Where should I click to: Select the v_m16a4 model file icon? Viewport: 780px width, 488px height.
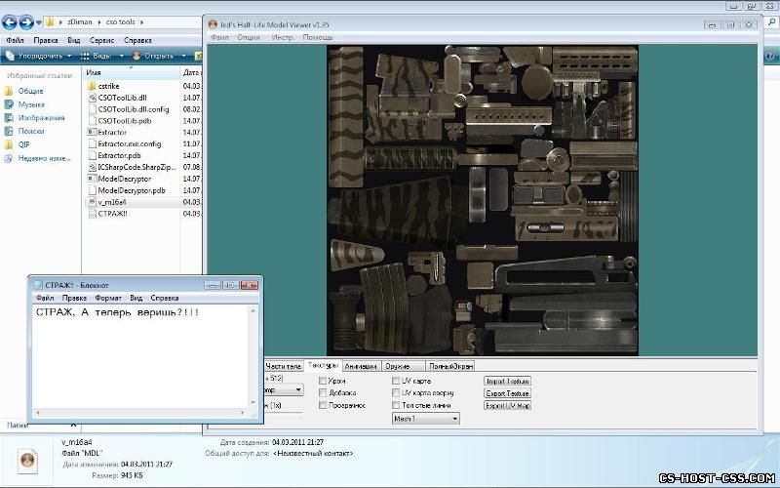click(92, 202)
